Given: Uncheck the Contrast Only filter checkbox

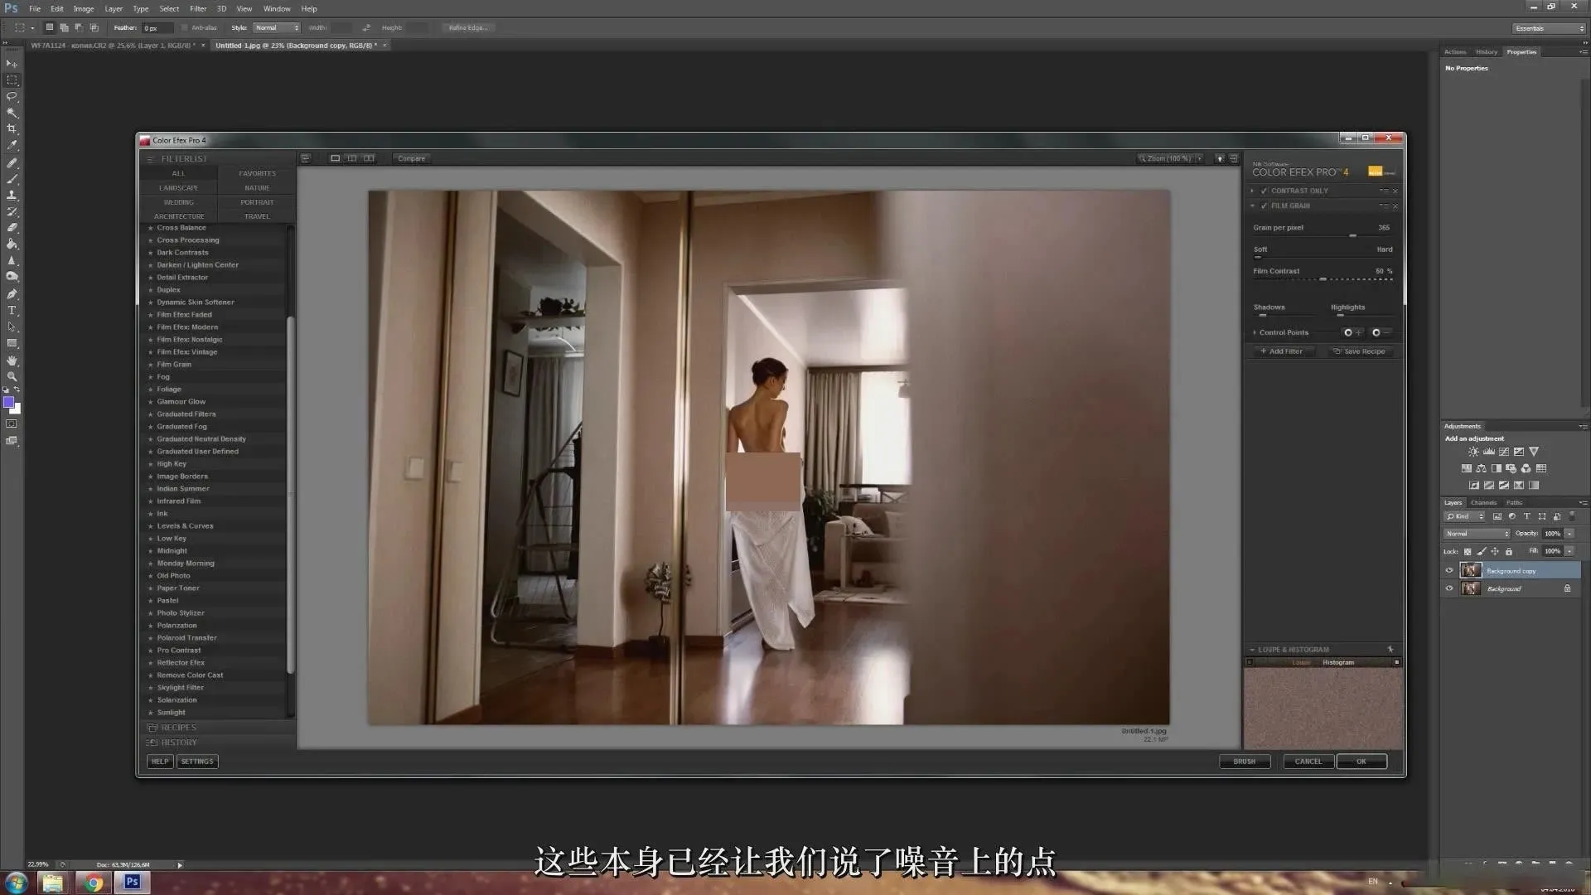Looking at the screenshot, I should point(1265,191).
